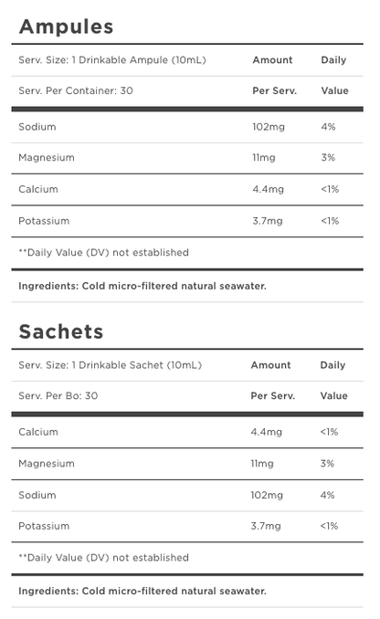Click the Sachets heading
The height and width of the screenshot is (619, 380).
pyautogui.click(x=61, y=331)
